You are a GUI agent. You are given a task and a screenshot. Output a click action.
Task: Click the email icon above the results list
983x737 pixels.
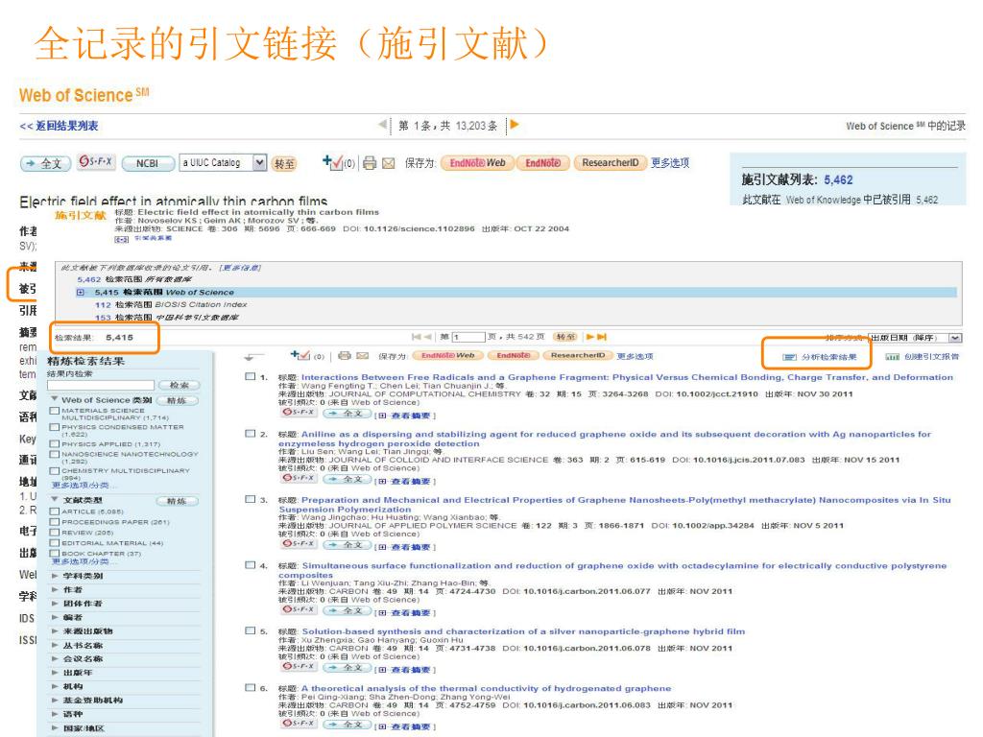[x=362, y=355]
